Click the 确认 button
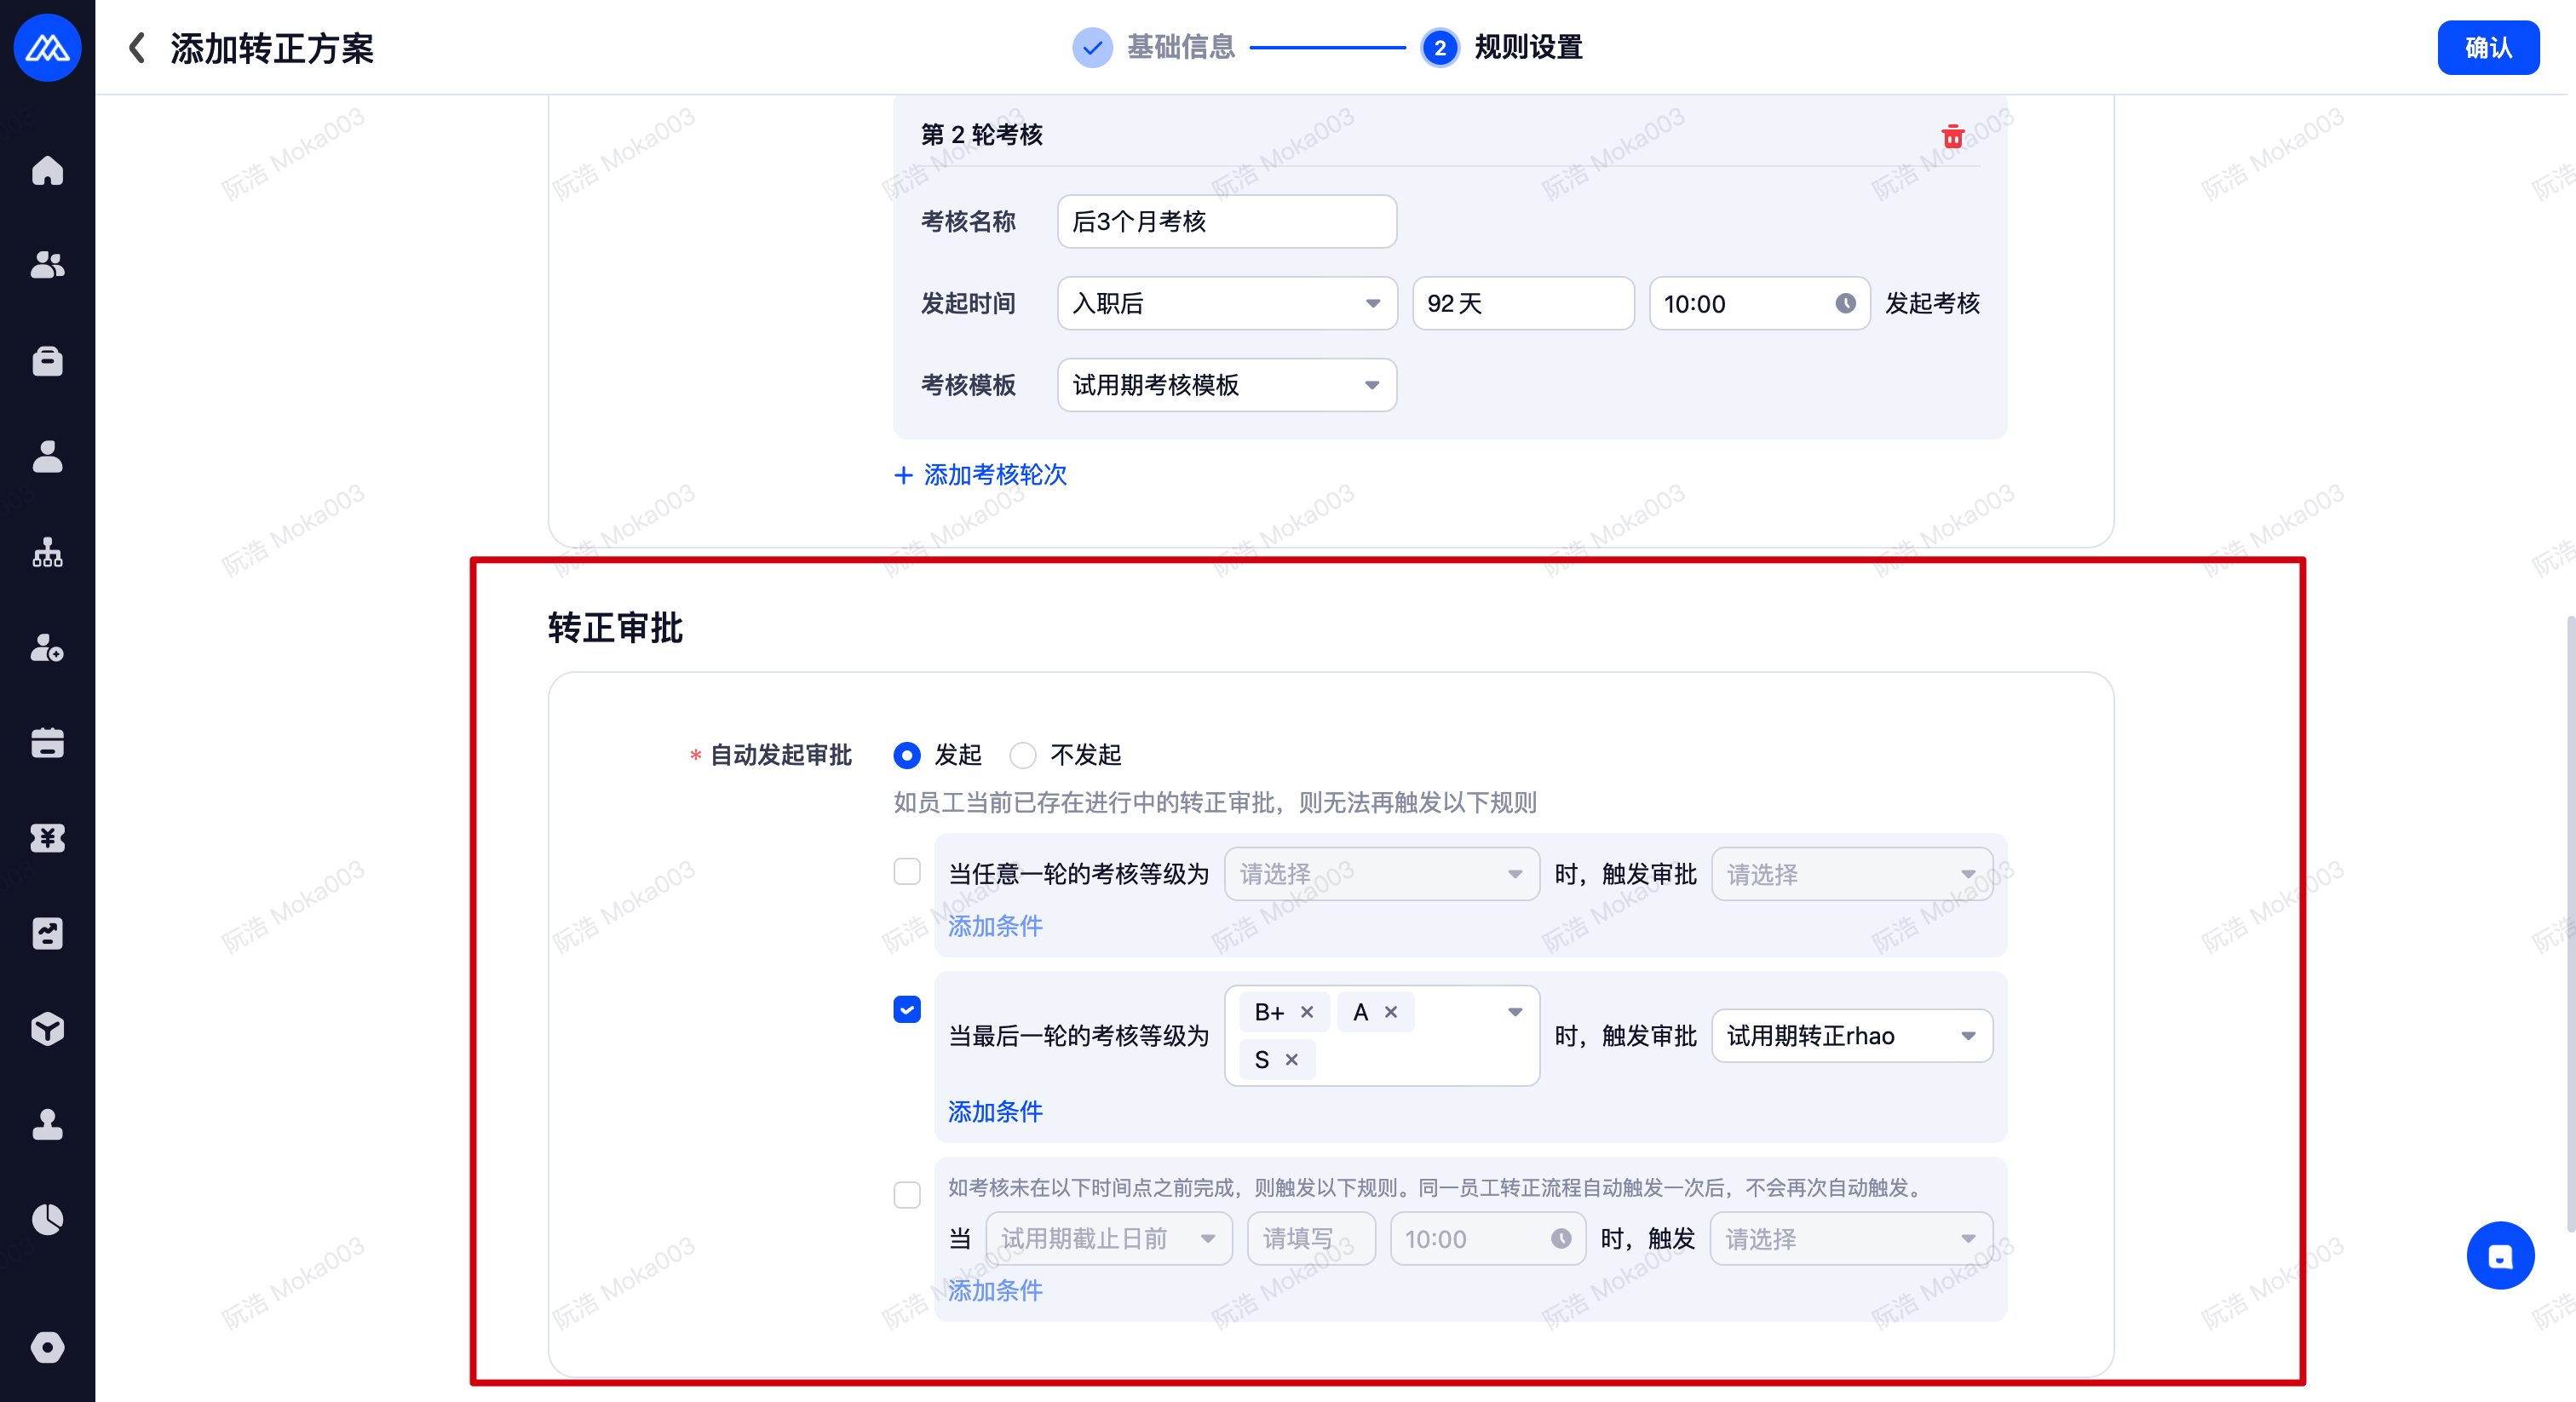The height and width of the screenshot is (1402, 2576). coord(2487,47)
